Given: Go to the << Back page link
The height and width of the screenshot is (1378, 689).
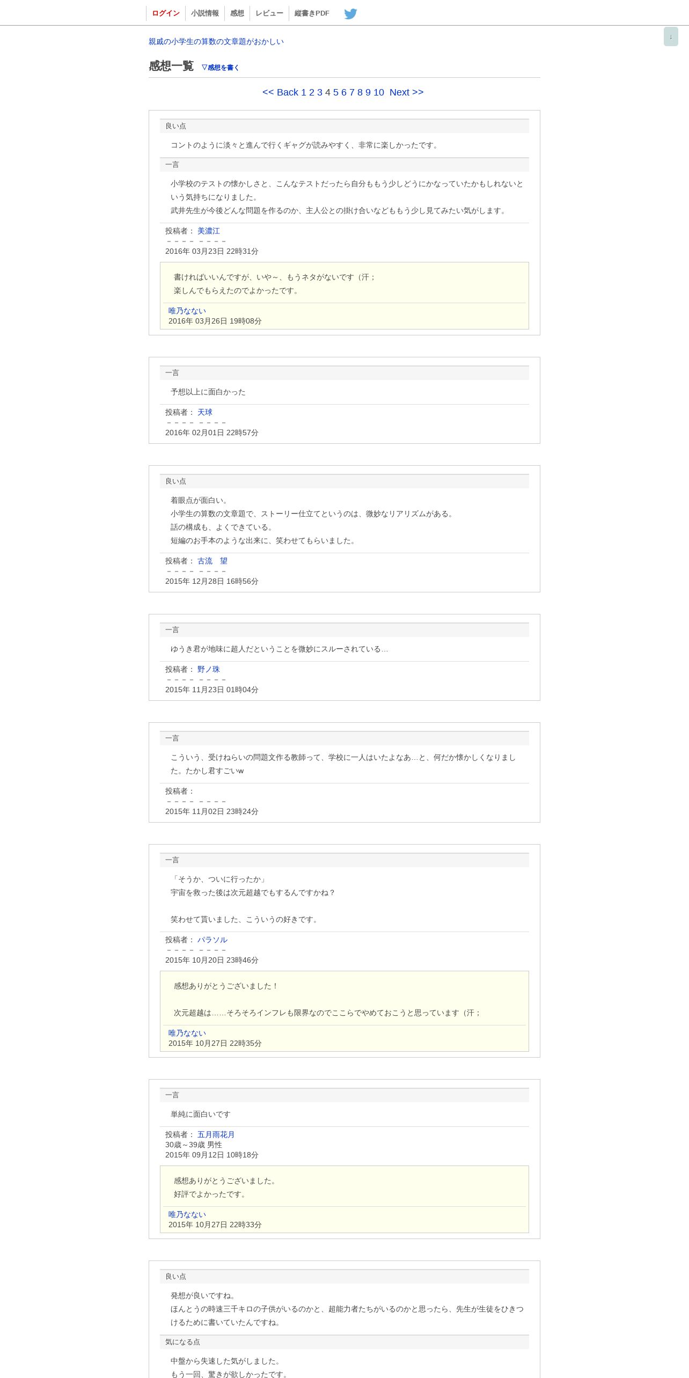Looking at the screenshot, I should [280, 92].
